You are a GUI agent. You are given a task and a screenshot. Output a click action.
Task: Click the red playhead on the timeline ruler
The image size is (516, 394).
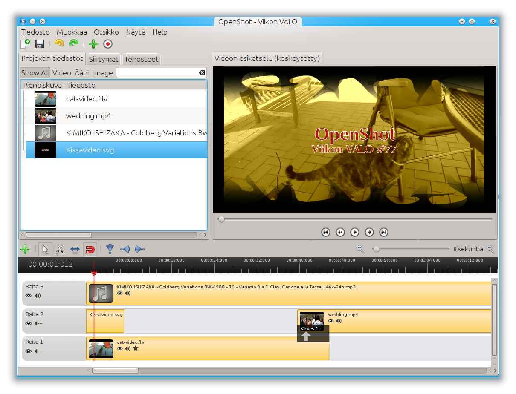pos(94,273)
